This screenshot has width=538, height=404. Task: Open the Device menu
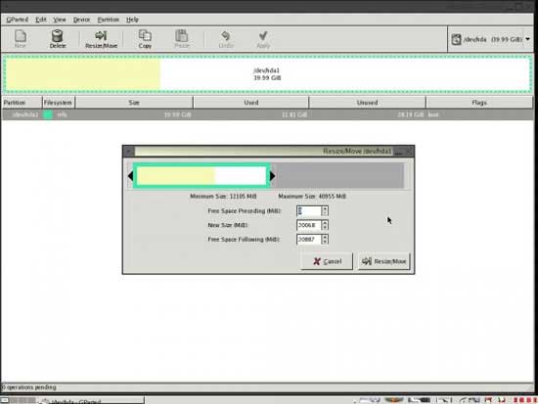click(81, 20)
